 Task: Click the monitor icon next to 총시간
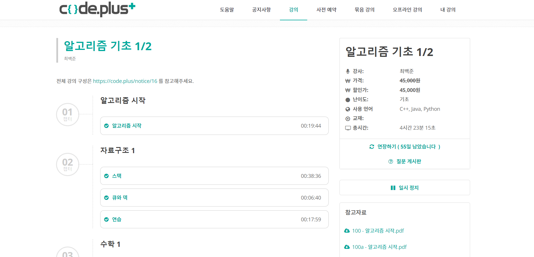click(x=348, y=128)
